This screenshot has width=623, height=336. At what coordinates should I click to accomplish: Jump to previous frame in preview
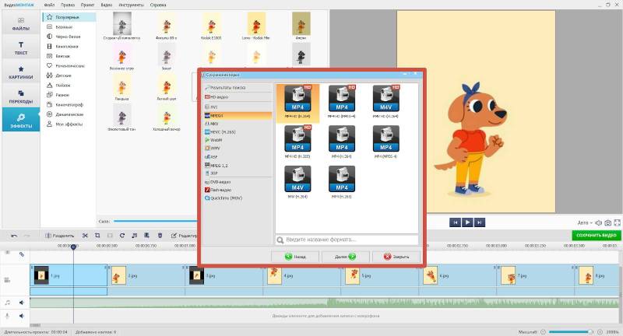pyautogui.click(x=456, y=222)
